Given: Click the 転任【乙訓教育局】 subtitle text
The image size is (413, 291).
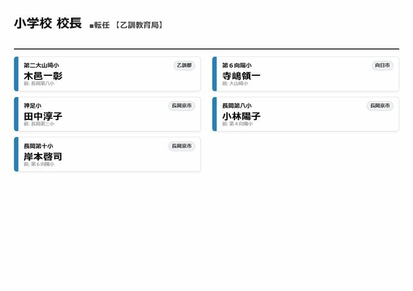Looking at the screenshot, I should tap(127, 25).
